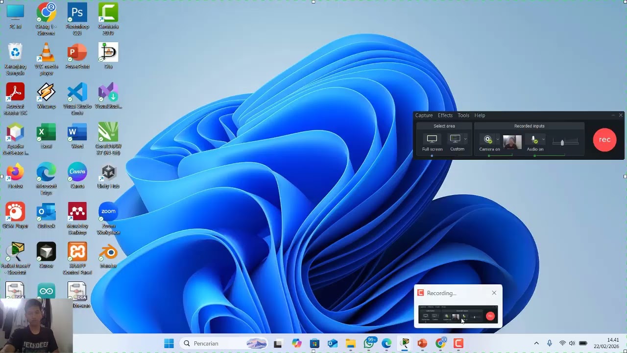
Task: Open Wi-Fi network settings in system tray
Action: (x=562, y=343)
